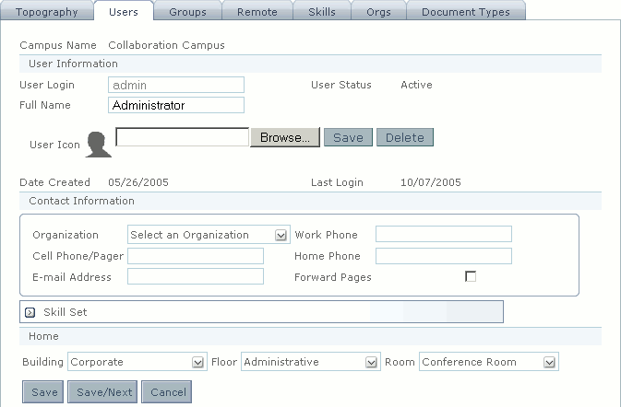Click the user icon file path field
621x407 pixels.
[182, 136]
